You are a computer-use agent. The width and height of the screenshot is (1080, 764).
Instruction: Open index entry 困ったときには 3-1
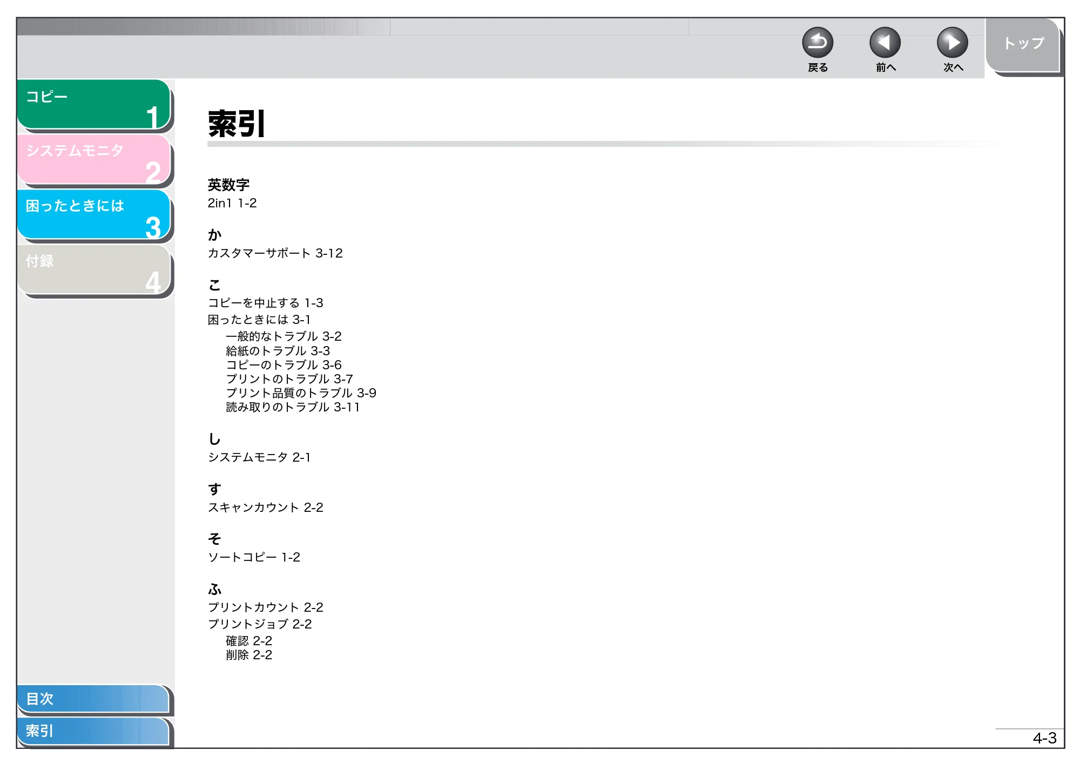point(259,320)
